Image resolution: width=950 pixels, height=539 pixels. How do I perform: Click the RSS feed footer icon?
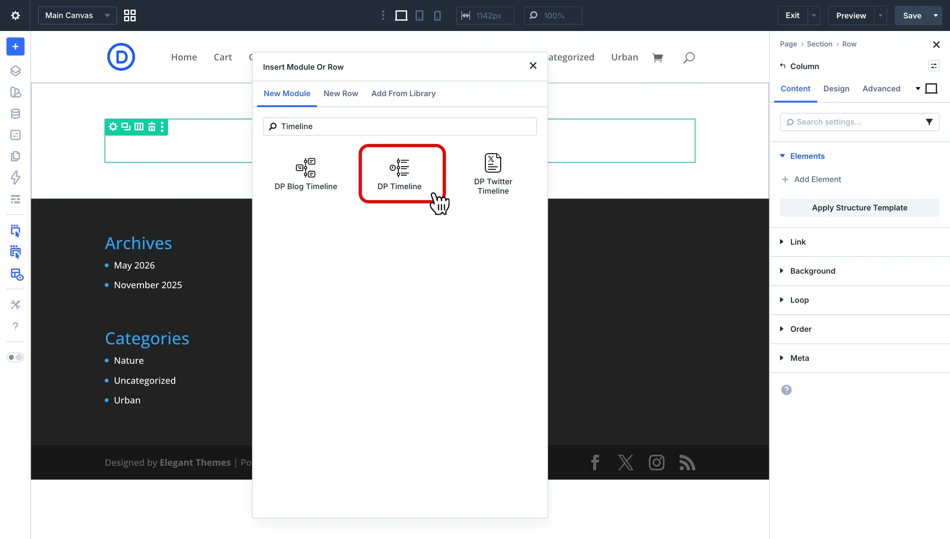[x=687, y=463]
